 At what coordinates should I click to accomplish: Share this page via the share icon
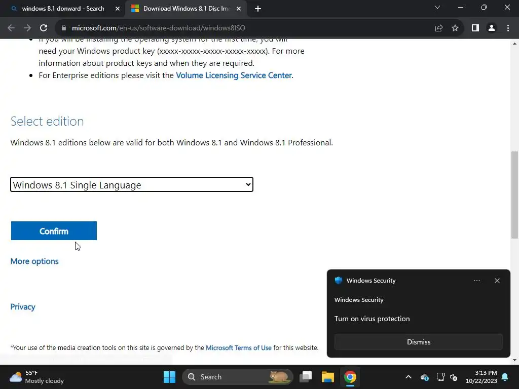[x=439, y=28]
